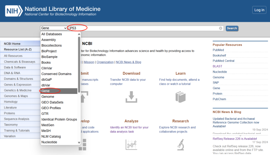Open PubMed under Popular Resources
The image size is (270, 155).
click(x=218, y=50)
